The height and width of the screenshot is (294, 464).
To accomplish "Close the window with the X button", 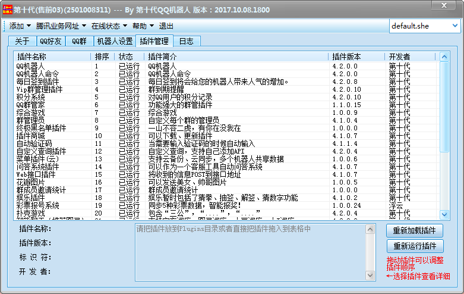I will pyautogui.click(x=444, y=5).
